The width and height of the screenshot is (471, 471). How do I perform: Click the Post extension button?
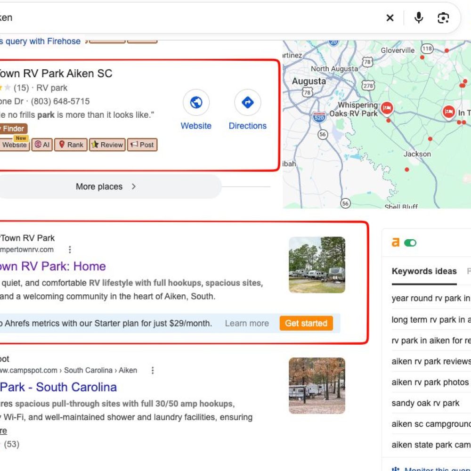[x=142, y=145]
